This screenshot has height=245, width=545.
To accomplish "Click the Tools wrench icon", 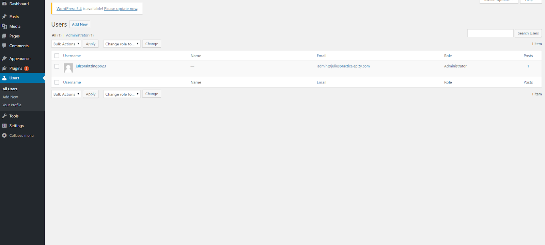I will coord(4,116).
